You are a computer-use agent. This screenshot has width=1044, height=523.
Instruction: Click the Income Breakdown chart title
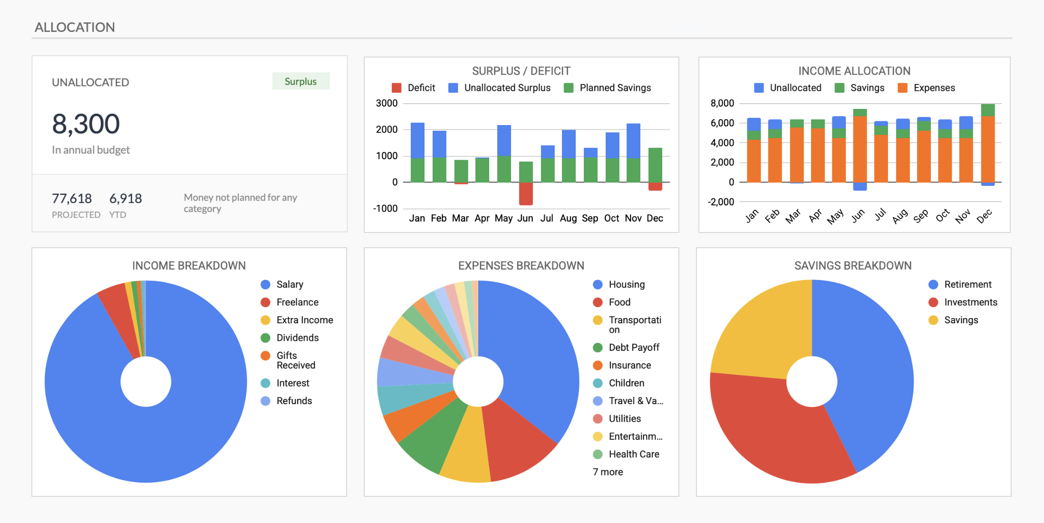click(189, 265)
